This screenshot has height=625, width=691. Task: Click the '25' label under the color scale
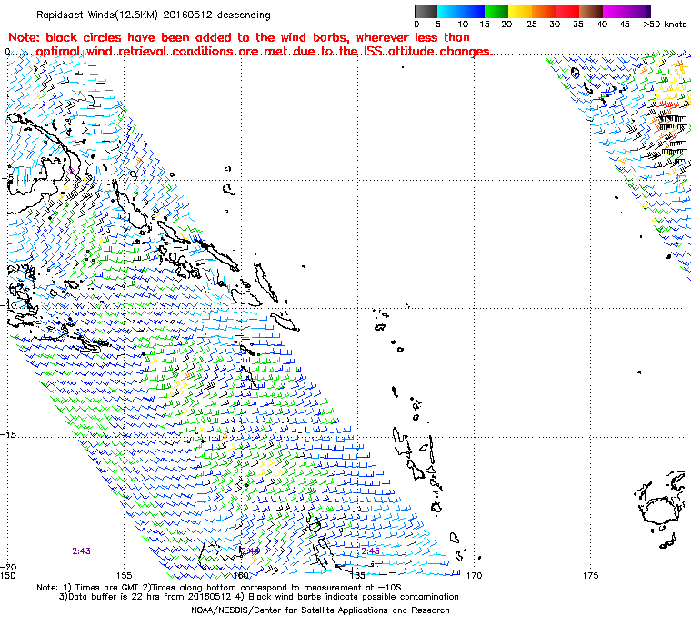(x=532, y=25)
